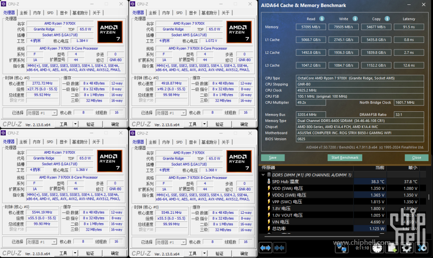The image size is (433, 258).
Task: Click the lightning icon on 总功率 row
Action: [x=269, y=228]
